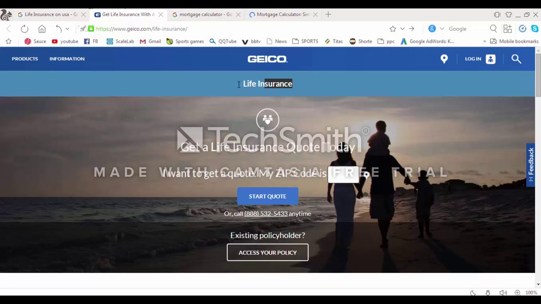Click the 100% zoom level

531,293
